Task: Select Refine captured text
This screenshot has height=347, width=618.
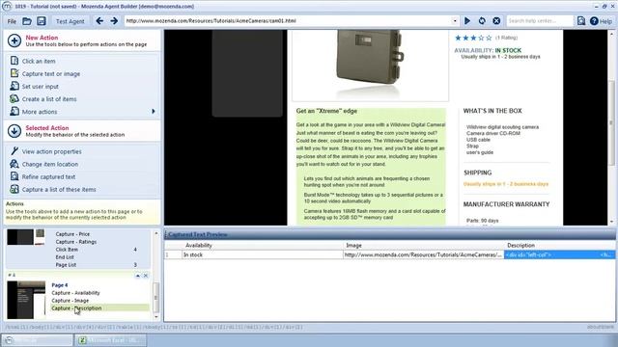Action: point(48,177)
